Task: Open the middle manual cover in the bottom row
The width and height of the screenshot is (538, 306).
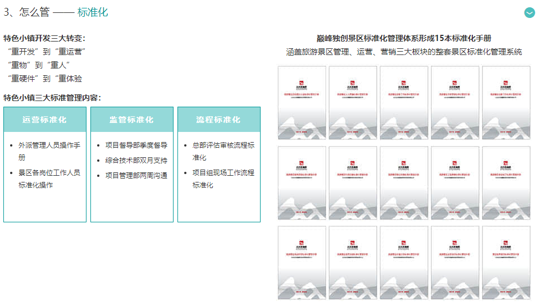Action: pos(404,263)
